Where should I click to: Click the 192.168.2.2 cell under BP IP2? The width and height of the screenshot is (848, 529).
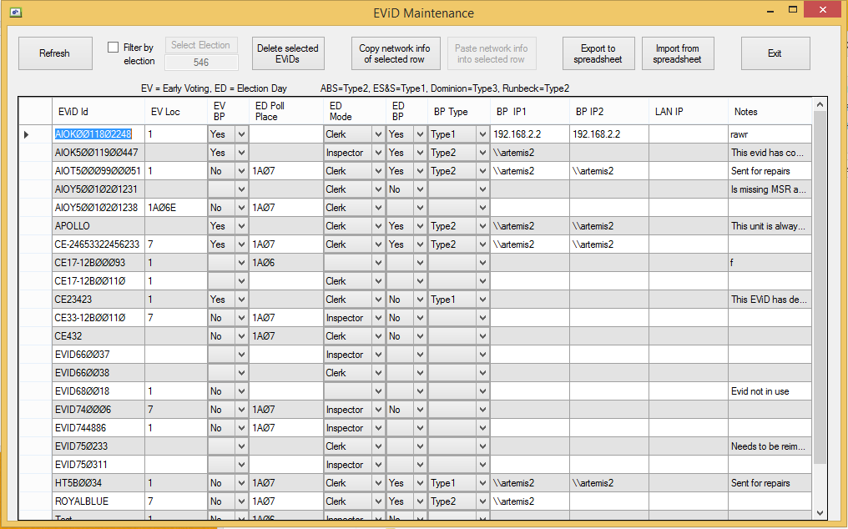point(609,134)
